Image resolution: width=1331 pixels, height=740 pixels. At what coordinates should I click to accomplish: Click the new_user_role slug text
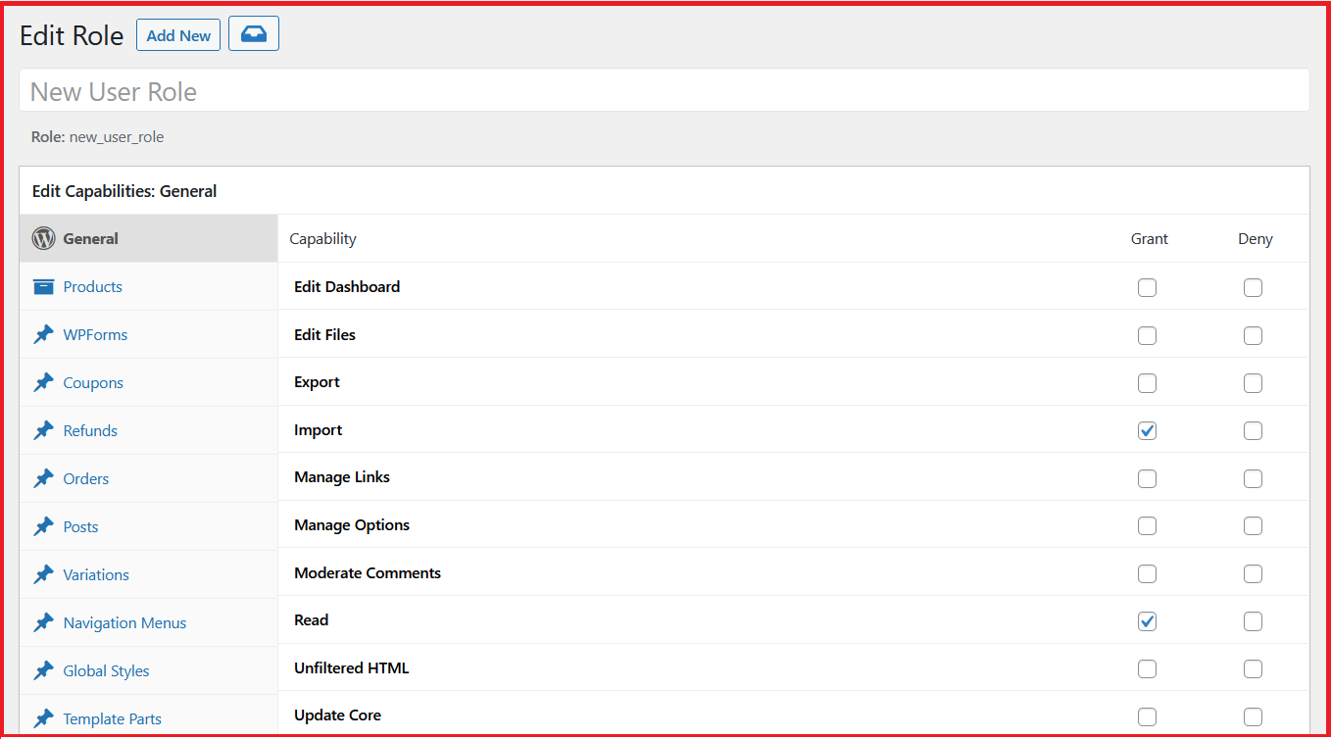[x=117, y=137]
